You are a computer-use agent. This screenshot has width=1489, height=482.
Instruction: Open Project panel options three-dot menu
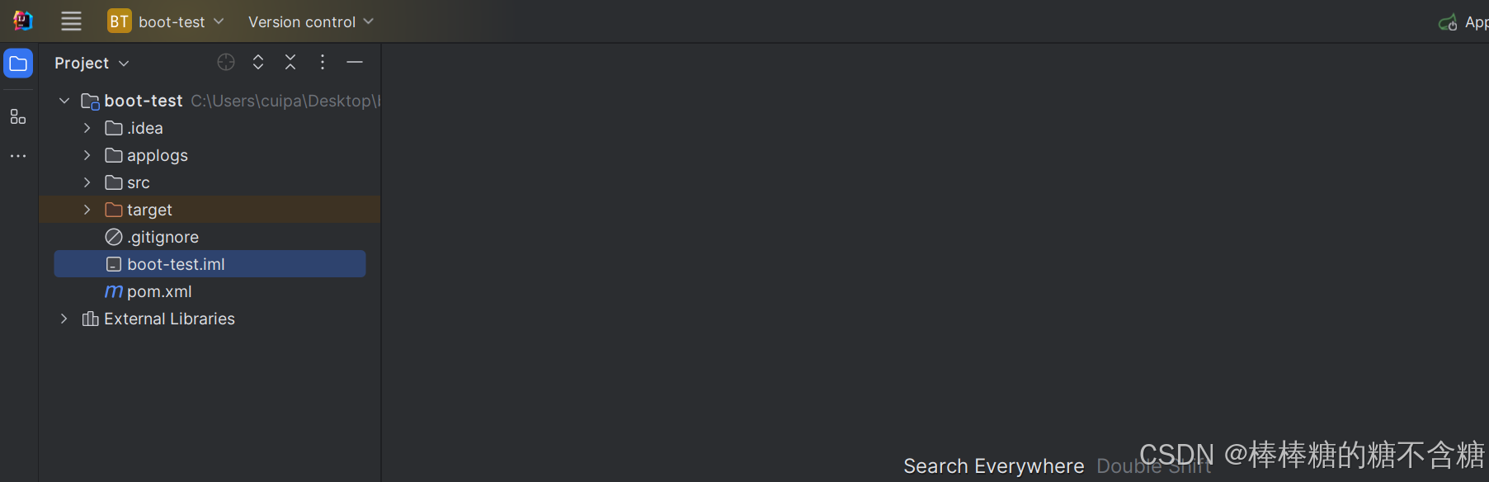(x=323, y=62)
